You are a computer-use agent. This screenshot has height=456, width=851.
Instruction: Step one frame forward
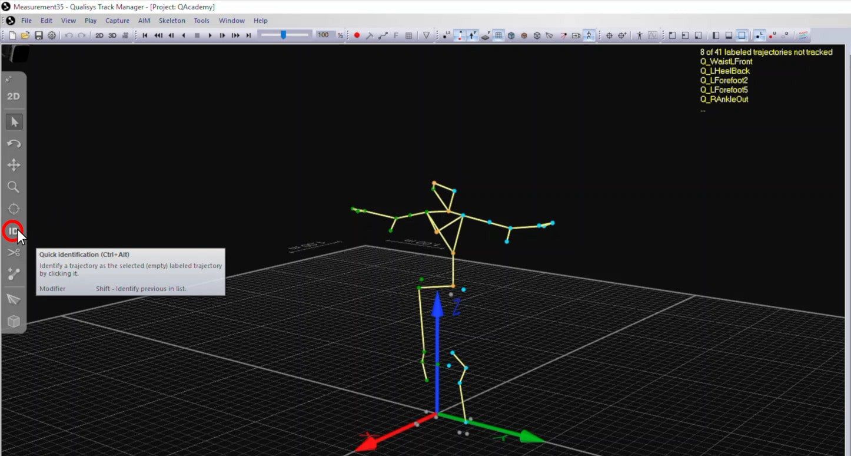point(222,35)
